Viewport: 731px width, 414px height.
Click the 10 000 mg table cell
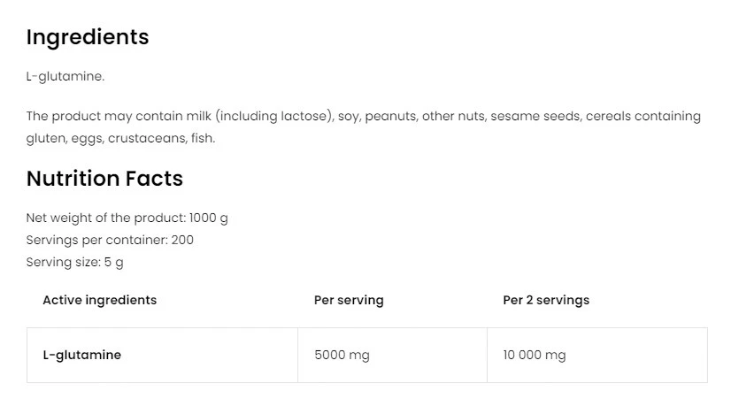click(x=534, y=355)
